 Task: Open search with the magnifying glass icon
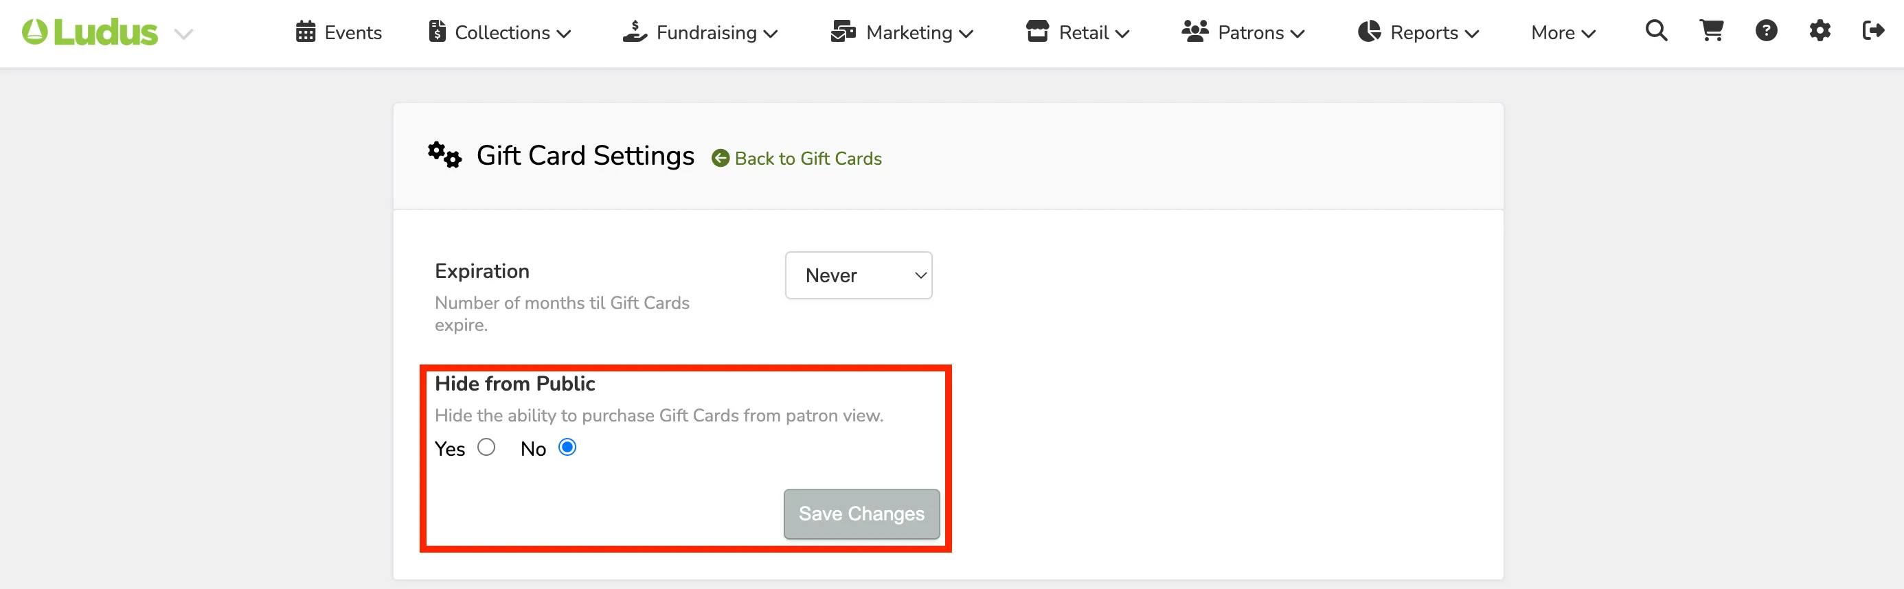point(1655,31)
